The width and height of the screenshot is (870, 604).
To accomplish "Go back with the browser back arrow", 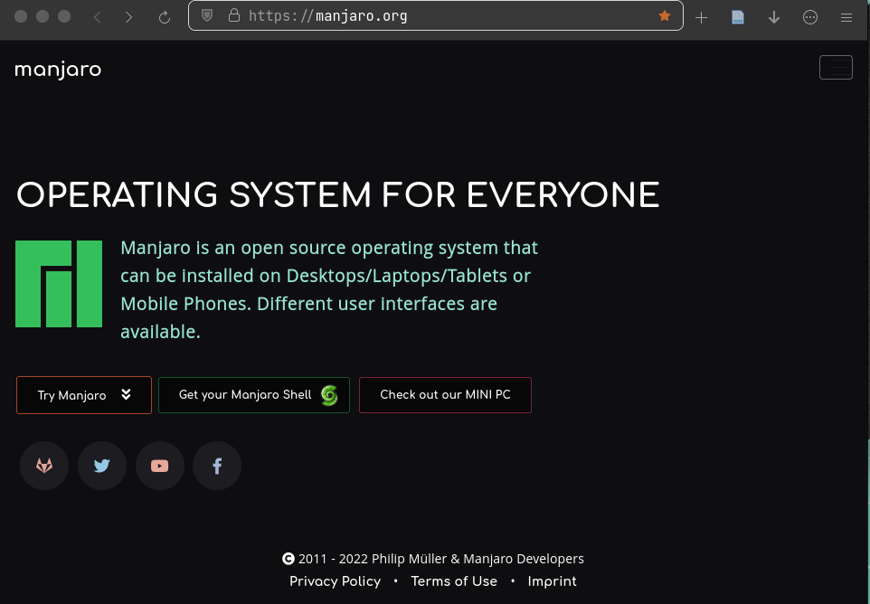I will (97, 17).
